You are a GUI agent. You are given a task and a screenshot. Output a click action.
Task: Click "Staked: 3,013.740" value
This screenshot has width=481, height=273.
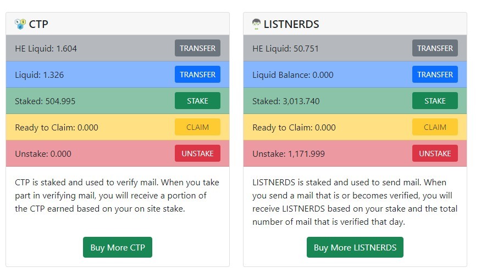pos(286,101)
